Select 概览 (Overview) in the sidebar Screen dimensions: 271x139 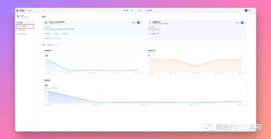[25, 22]
